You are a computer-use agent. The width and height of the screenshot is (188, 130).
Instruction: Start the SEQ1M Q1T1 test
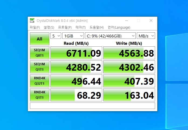point(40,67)
